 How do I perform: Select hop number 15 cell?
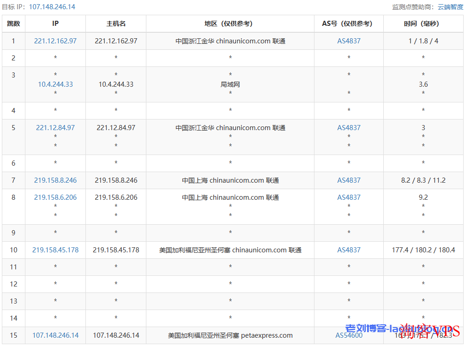click(13, 335)
